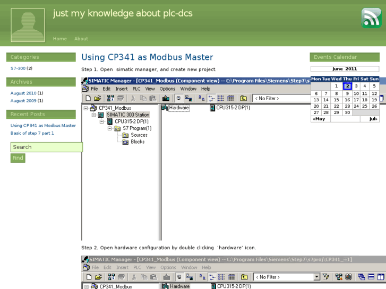
Task: Collapse SIMATIC 300 Station node in tree
Action: point(93,115)
